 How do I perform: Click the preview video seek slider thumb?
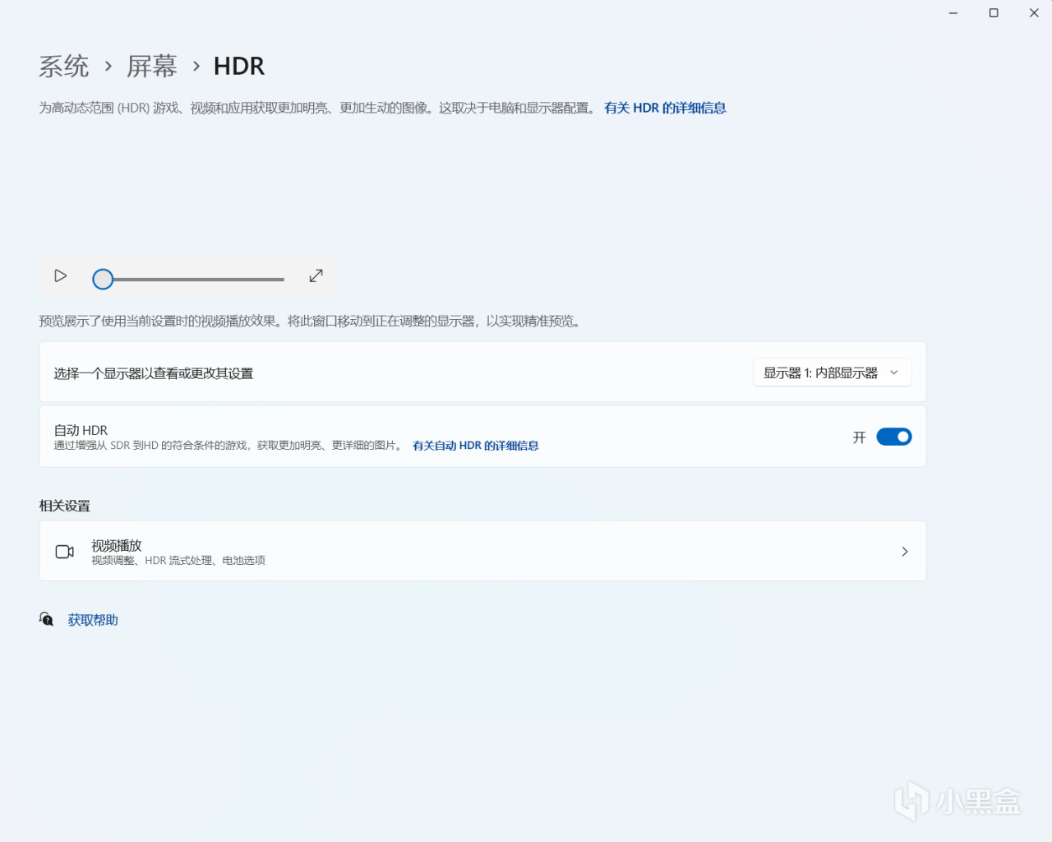[103, 280]
